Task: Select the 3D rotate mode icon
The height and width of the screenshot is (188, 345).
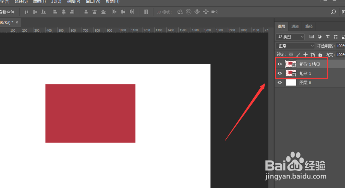Action: (x=180, y=12)
